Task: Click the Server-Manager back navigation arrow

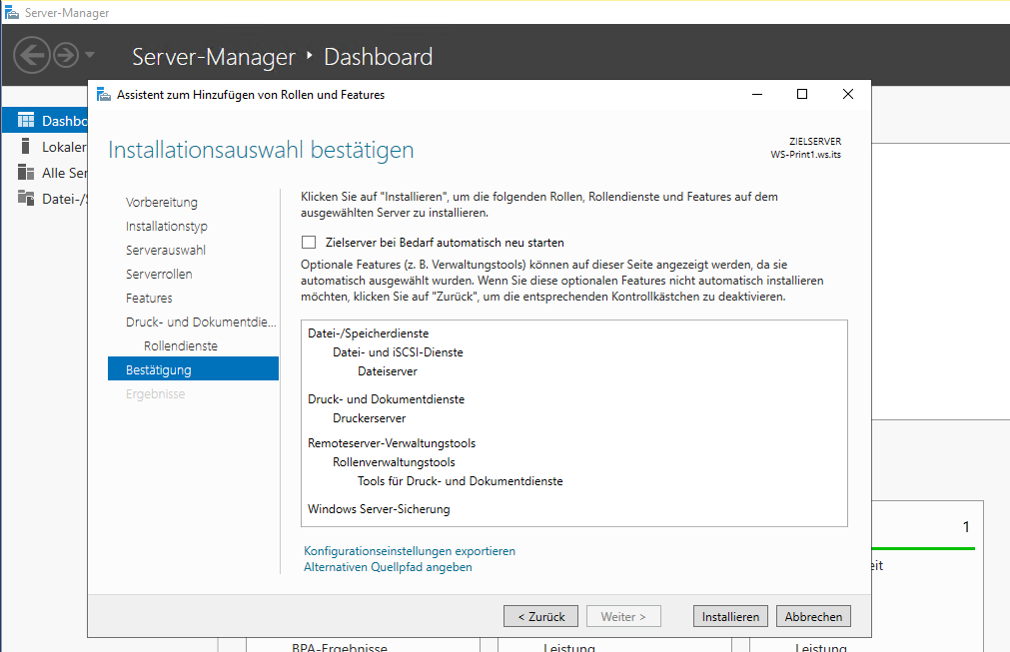Action: coord(32,55)
